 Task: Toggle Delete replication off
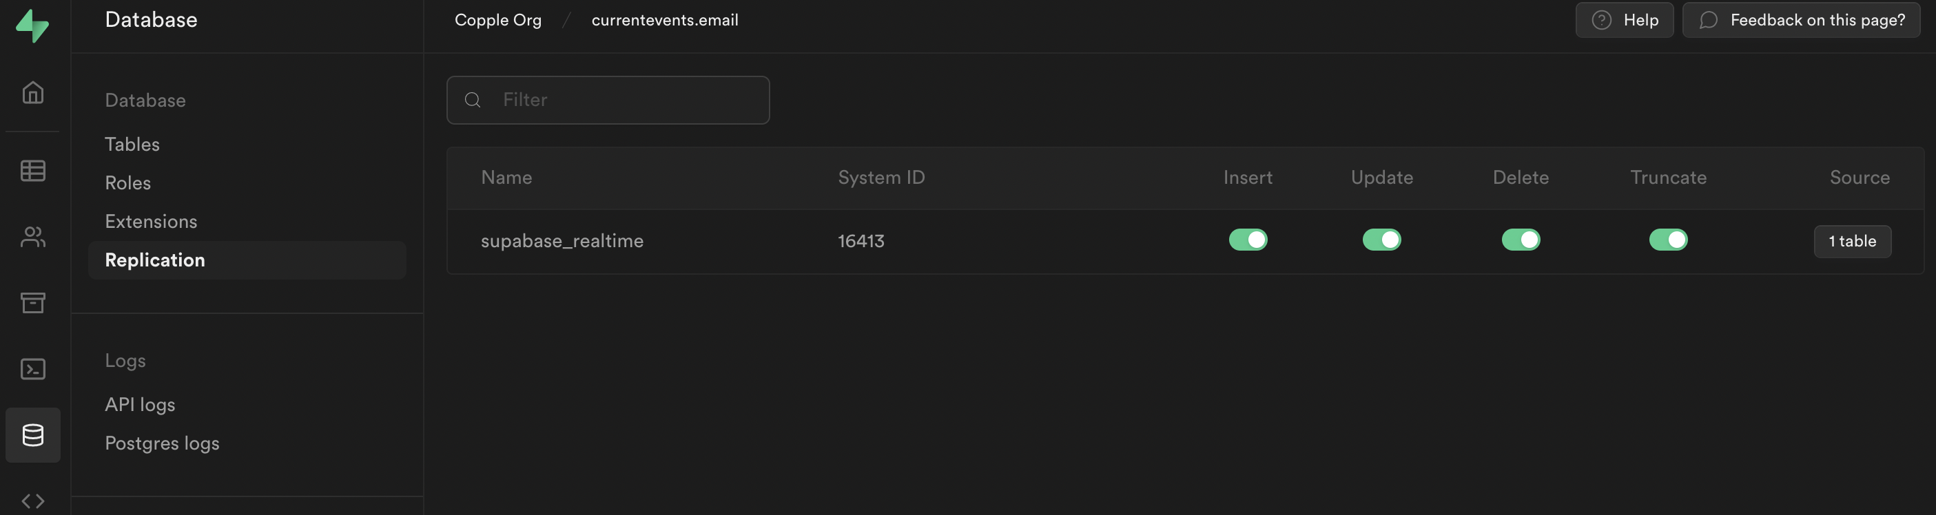[1521, 240]
